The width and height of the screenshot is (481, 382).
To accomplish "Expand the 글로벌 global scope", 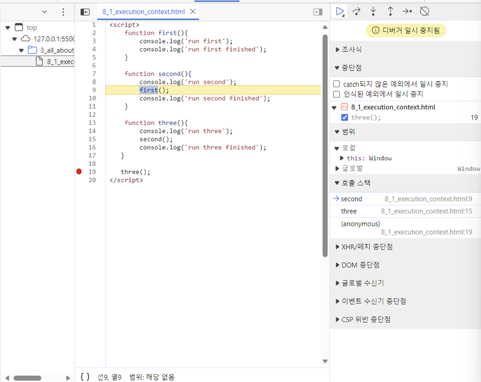I will pyautogui.click(x=337, y=168).
